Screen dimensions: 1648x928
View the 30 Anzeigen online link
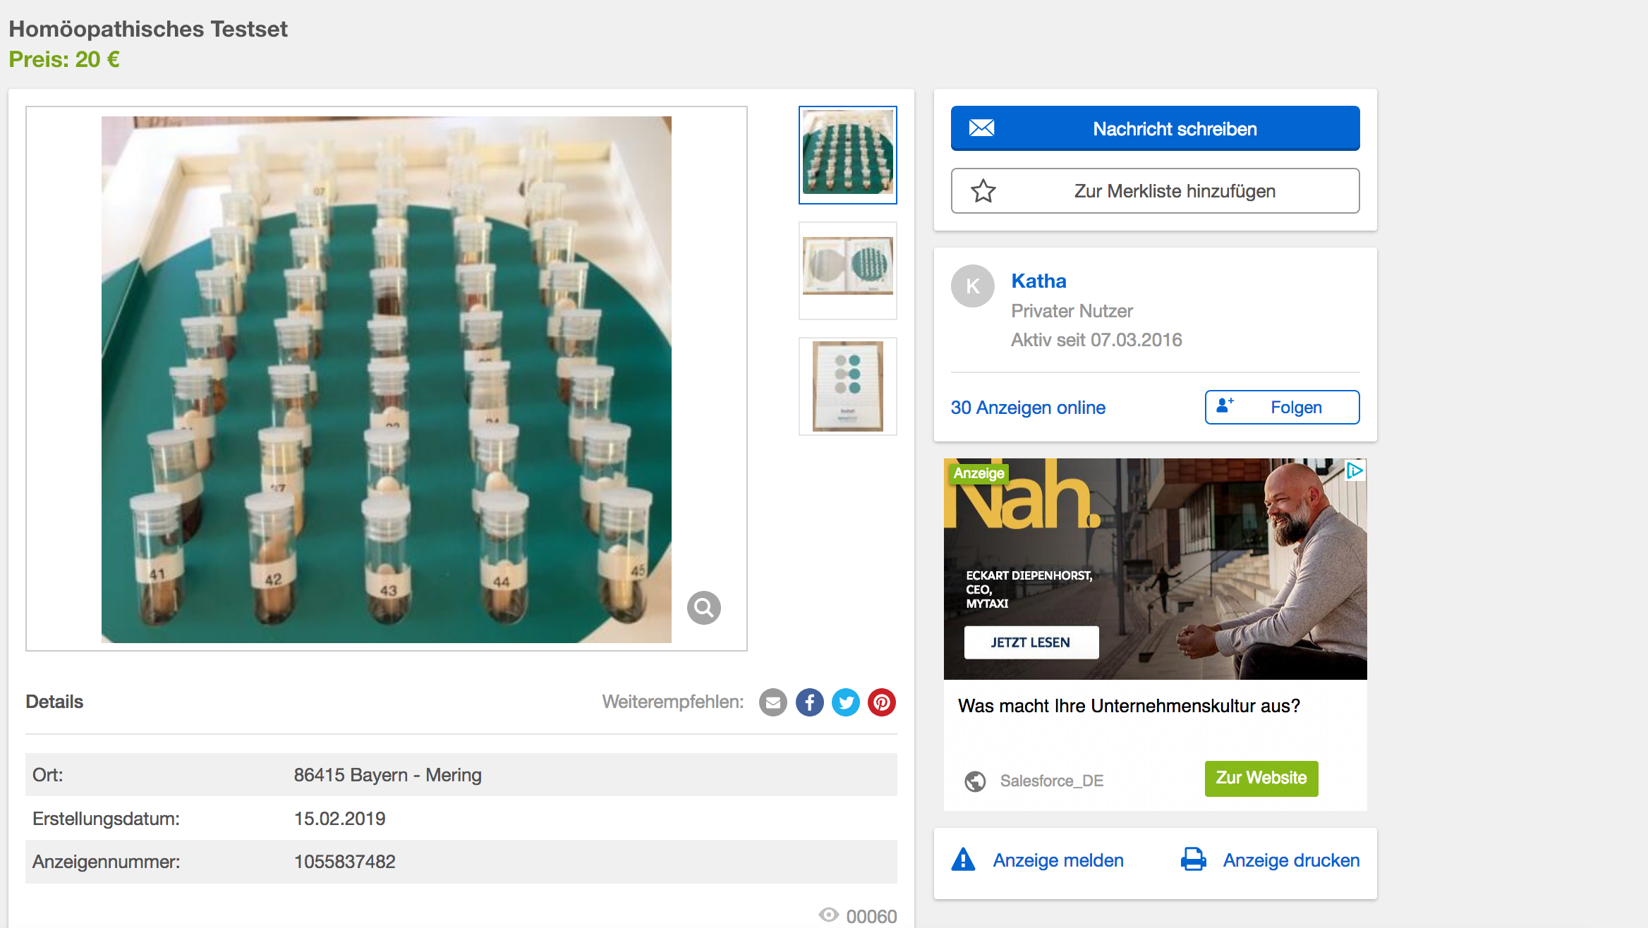(1027, 408)
